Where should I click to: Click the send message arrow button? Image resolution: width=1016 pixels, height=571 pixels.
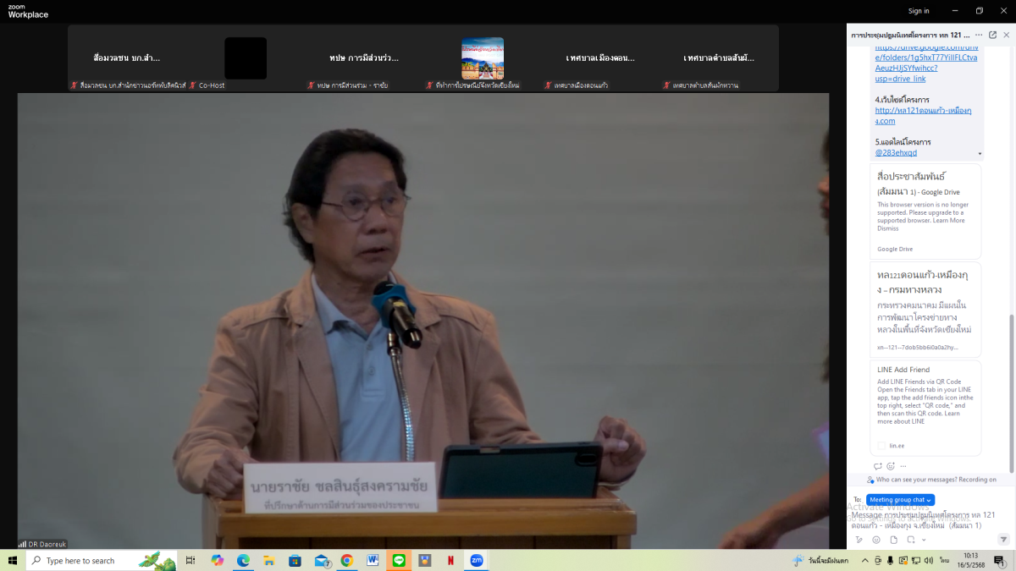(1003, 539)
